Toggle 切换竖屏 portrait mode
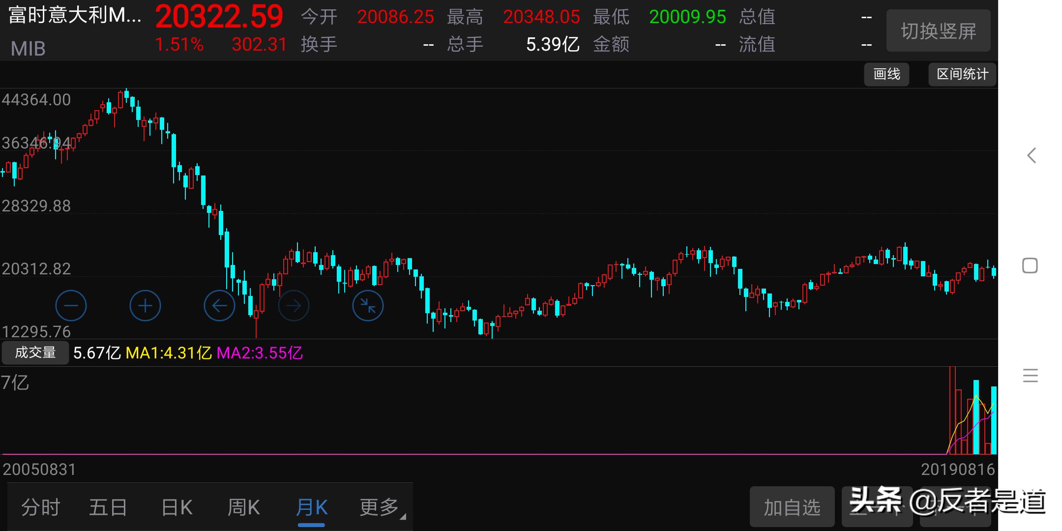Screen dimensions: 1062x531 (x=938, y=31)
